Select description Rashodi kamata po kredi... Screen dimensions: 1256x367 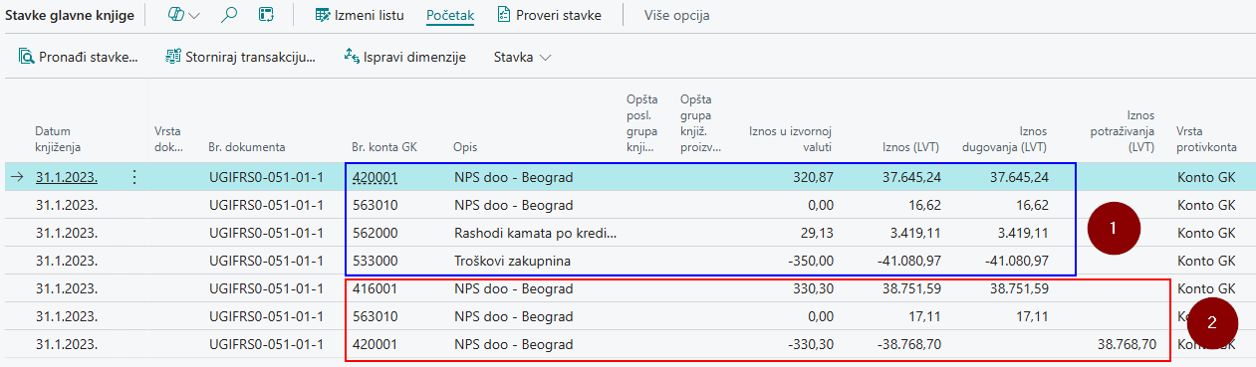point(535,234)
